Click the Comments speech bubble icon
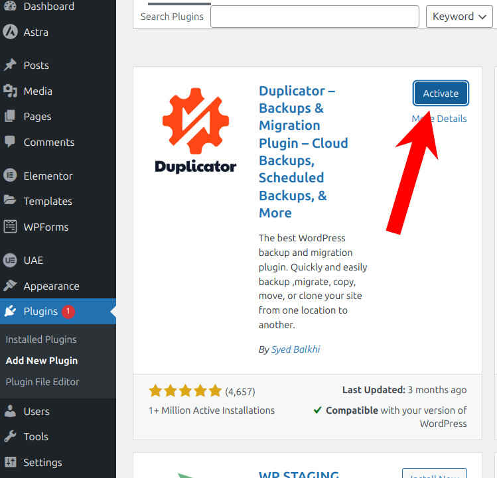Image resolution: width=497 pixels, height=478 pixels. coord(10,142)
